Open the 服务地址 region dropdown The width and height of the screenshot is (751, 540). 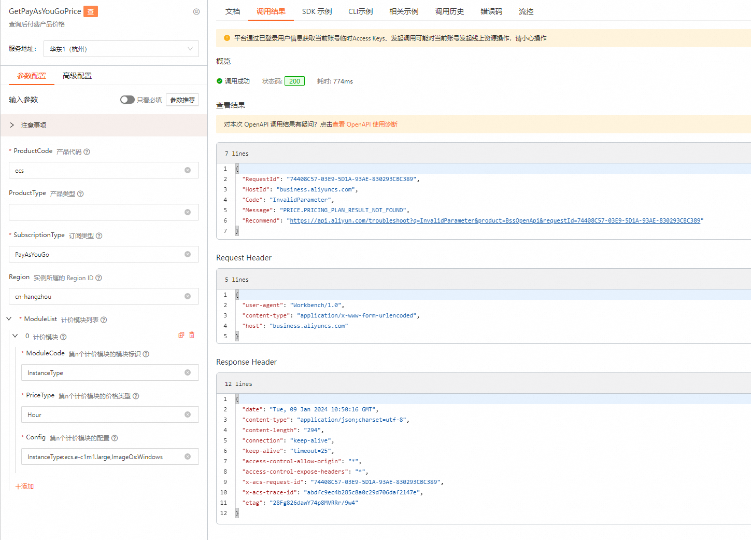pyautogui.click(x=121, y=49)
